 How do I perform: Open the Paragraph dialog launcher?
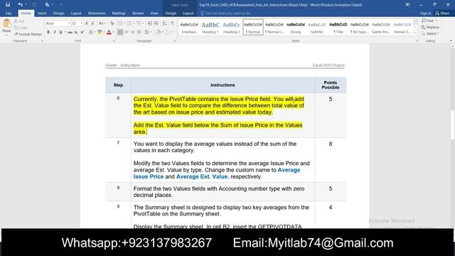174,41
